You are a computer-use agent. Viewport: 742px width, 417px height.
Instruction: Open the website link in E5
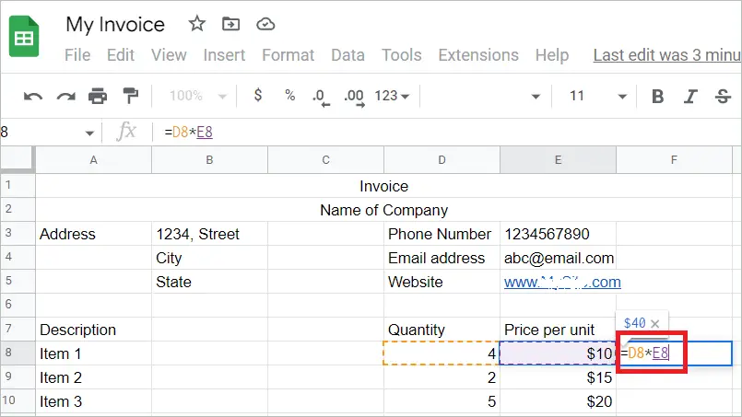(x=562, y=283)
